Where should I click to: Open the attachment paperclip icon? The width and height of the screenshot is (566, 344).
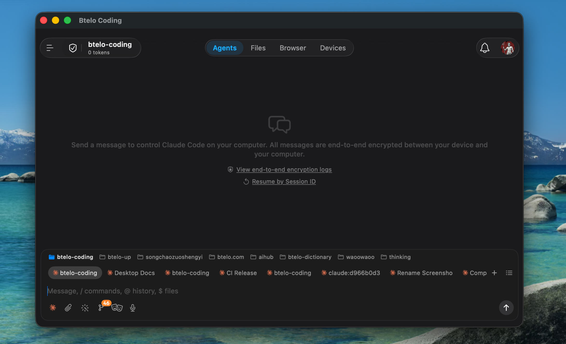[68, 308]
